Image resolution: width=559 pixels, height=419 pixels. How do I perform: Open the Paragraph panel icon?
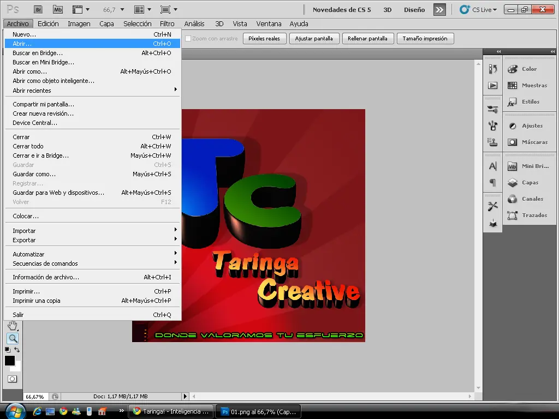coord(493,182)
